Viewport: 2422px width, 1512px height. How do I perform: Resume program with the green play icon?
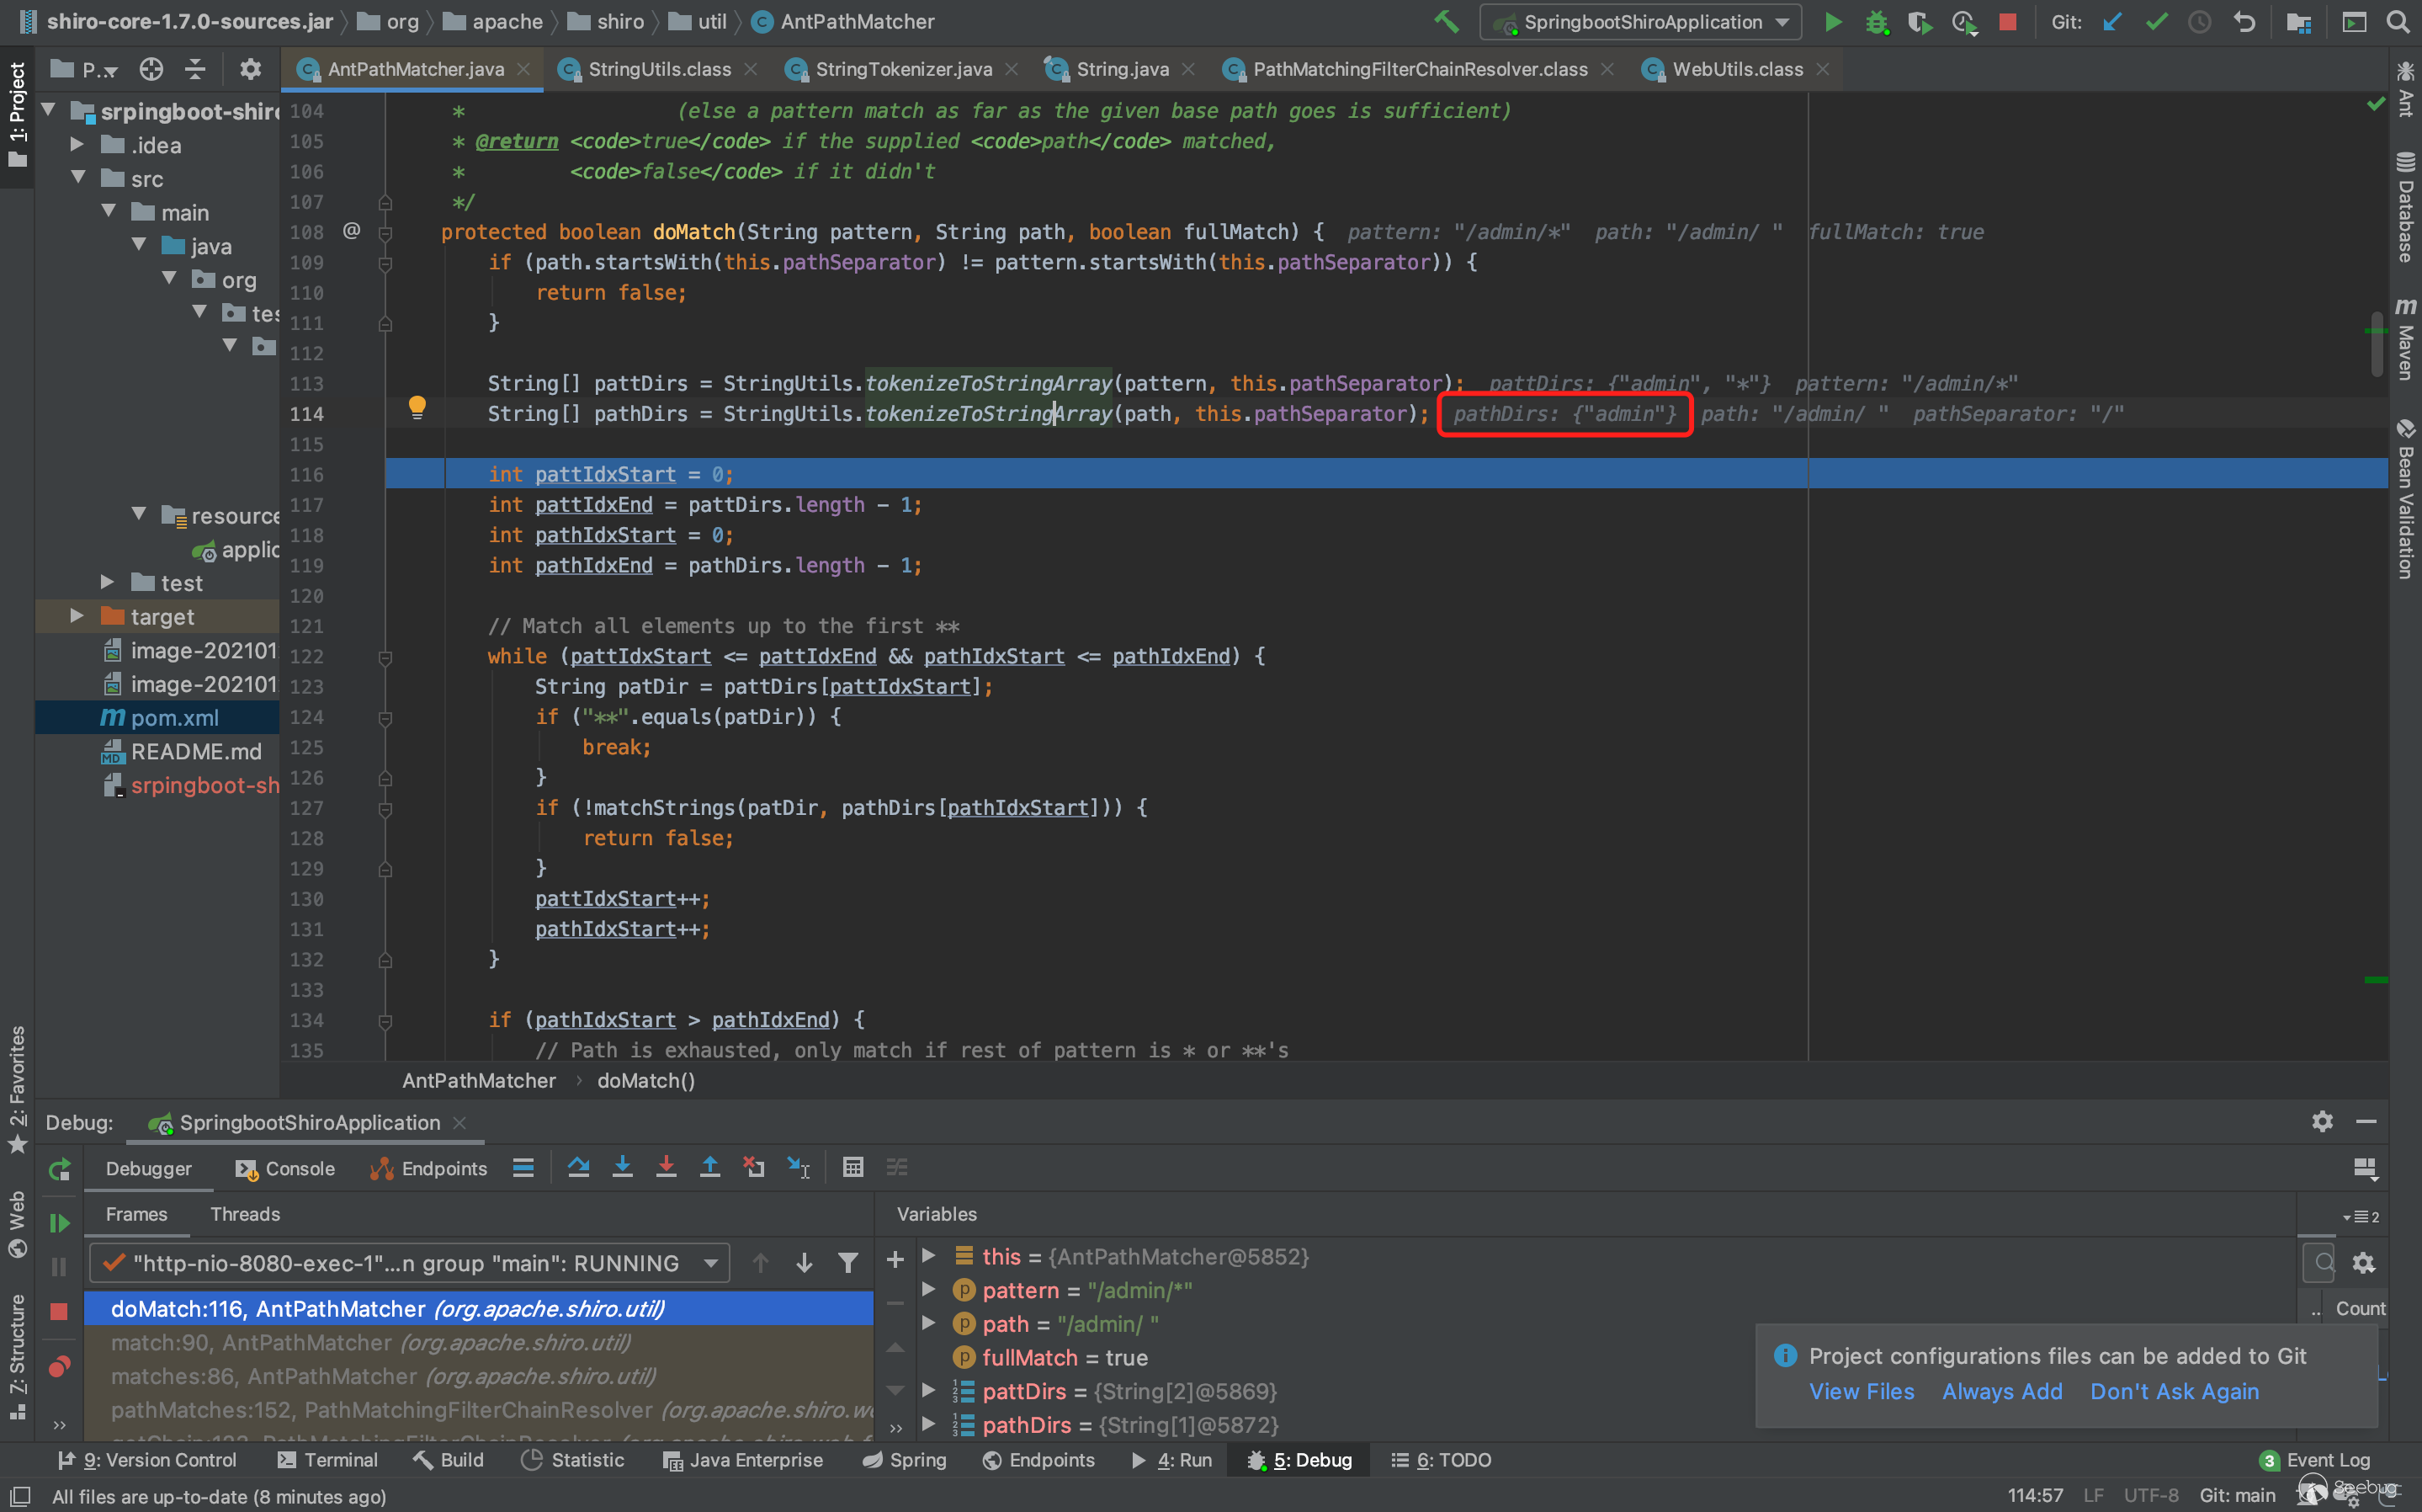point(59,1223)
